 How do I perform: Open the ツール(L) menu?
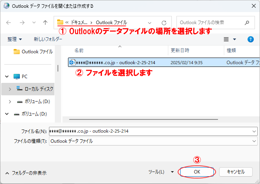point(156,172)
